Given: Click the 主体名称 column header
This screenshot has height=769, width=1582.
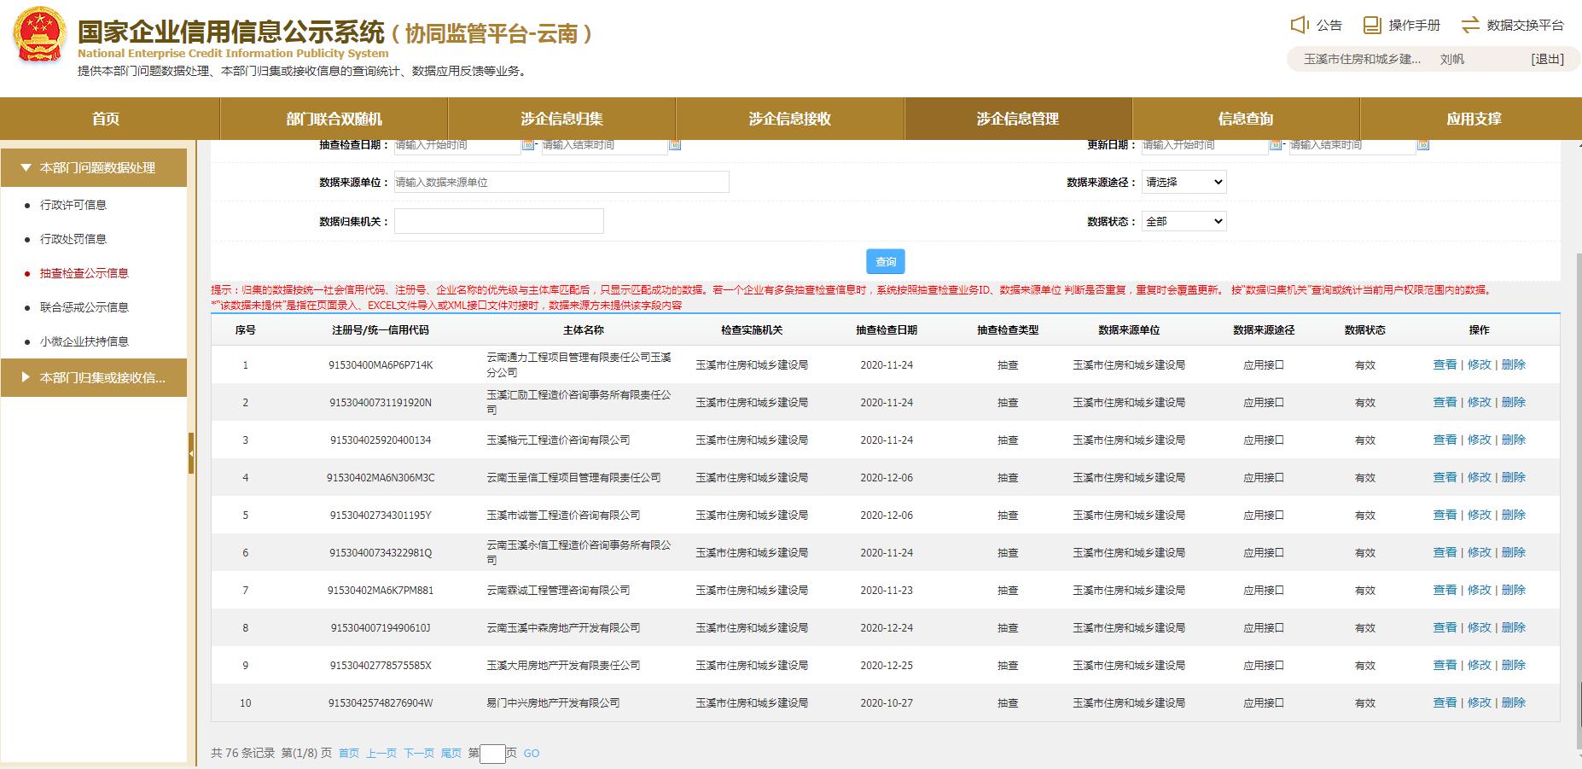Looking at the screenshot, I should click(584, 329).
